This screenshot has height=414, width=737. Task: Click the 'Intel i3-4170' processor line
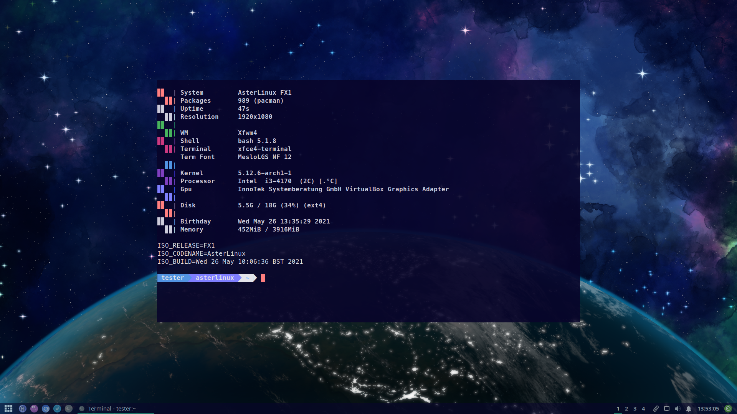coord(288,181)
